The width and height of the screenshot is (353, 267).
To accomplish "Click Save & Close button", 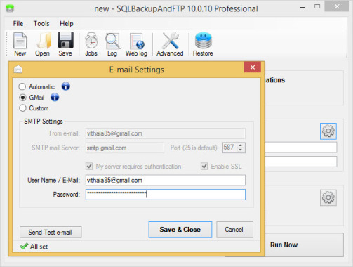I will [x=180, y=230].
